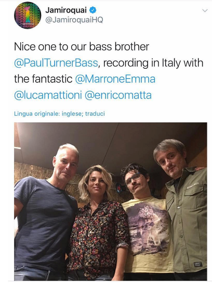Viewport: 212px width, 287px height.
Task: Open the attached group photo
Action: tap(111, 202)
